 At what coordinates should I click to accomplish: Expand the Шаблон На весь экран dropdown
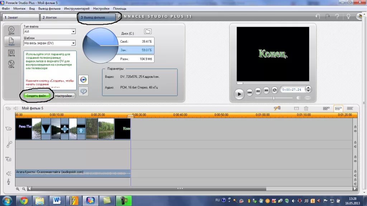(x=73, y=43)
